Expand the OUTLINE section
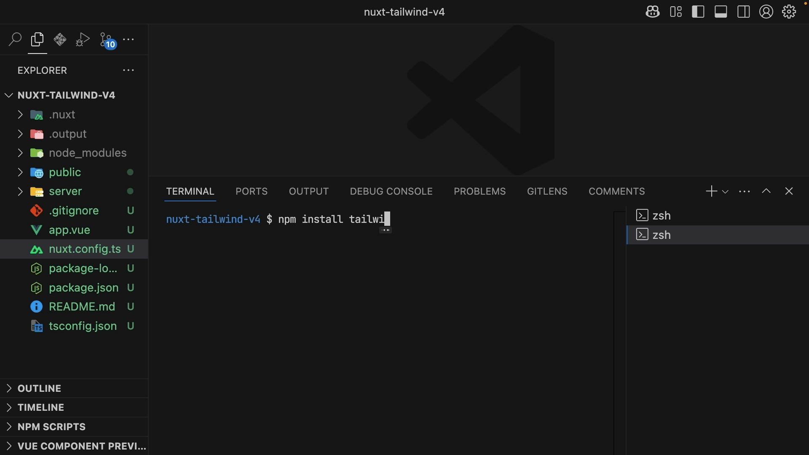 click(x=74, y=388)
